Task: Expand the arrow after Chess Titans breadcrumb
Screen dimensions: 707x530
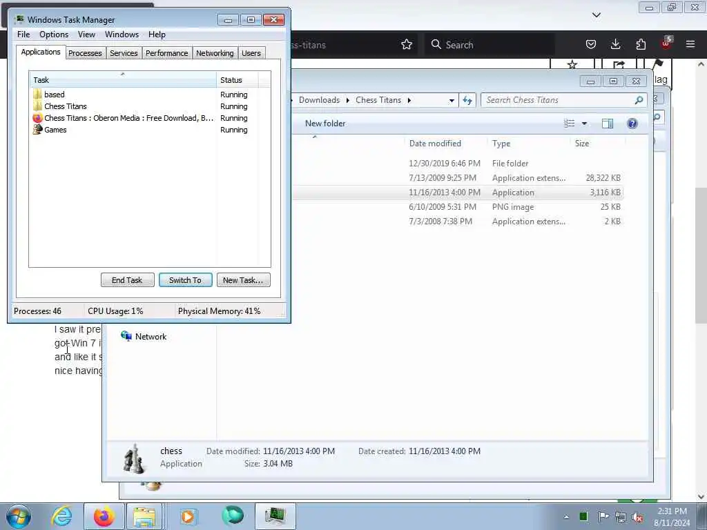Action: point(409,100)
